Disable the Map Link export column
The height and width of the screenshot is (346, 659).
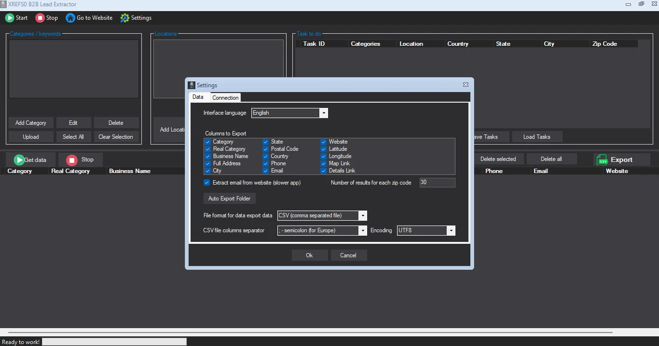324,163
